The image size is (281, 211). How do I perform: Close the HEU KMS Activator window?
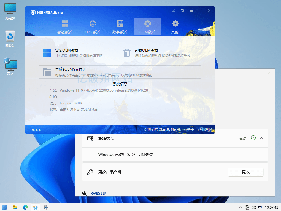point(209,10)
